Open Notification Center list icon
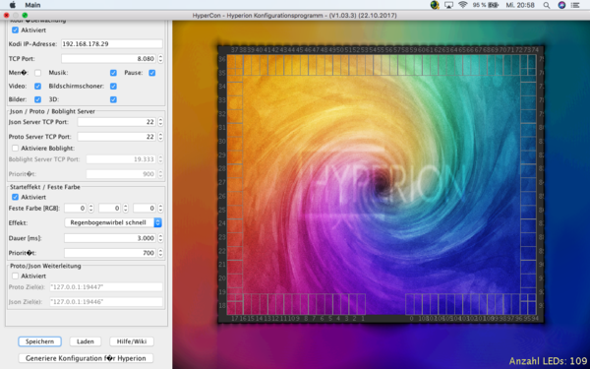Screen dimensions: 590x369 point(575,5)
